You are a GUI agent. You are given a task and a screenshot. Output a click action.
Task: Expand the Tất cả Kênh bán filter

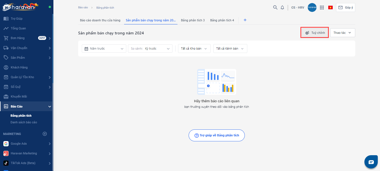(230, 49)
